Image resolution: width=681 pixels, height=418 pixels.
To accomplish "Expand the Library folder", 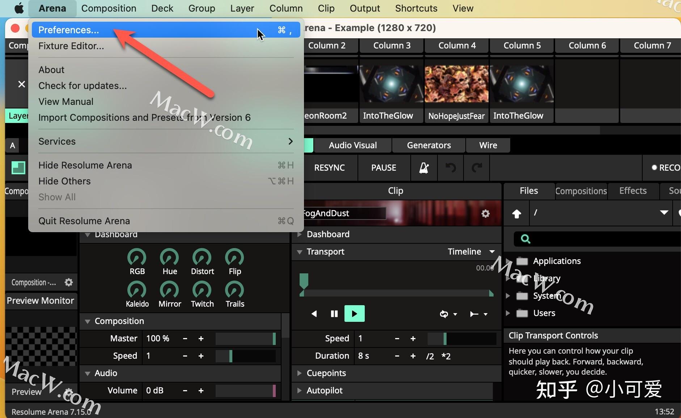I will tap(508, 278).
